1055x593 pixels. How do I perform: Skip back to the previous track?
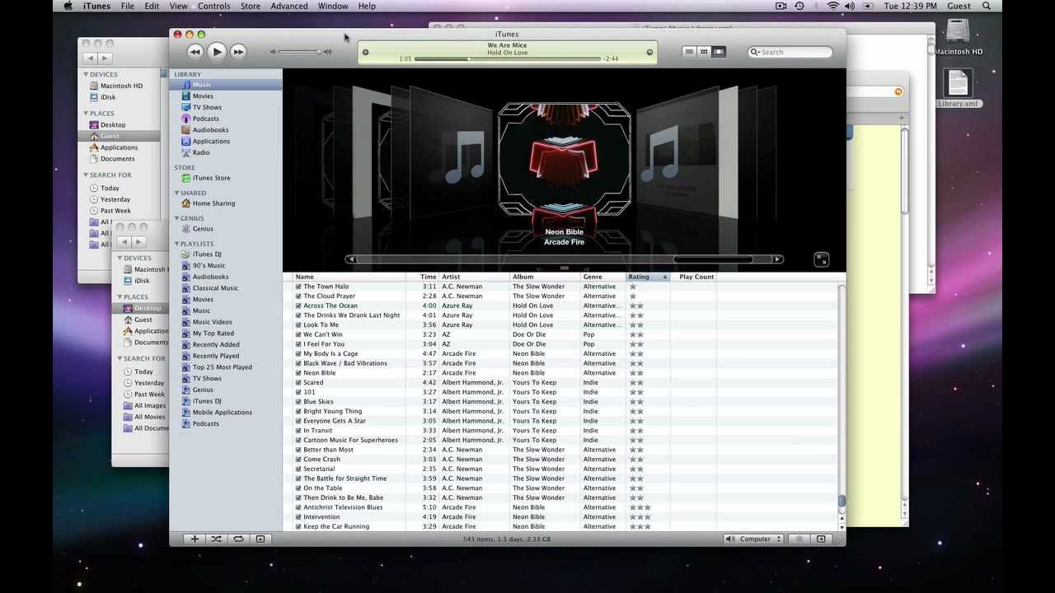coord(195,52)
